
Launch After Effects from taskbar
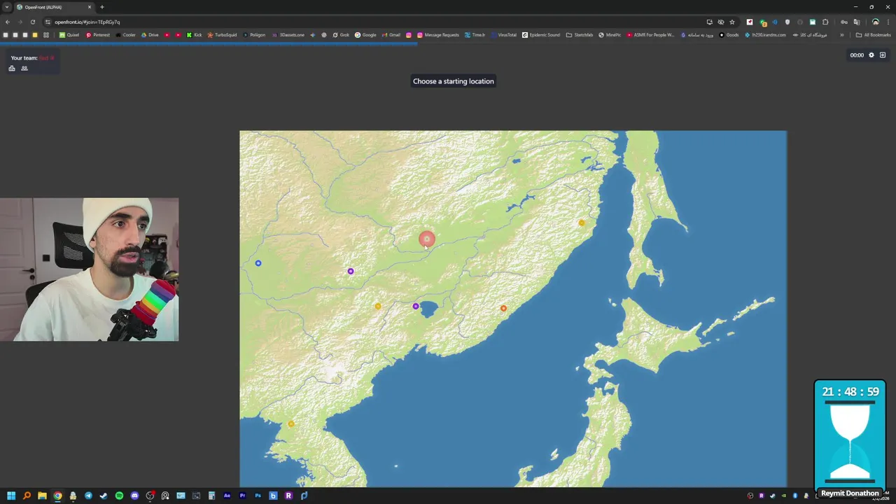coord(227,496)
